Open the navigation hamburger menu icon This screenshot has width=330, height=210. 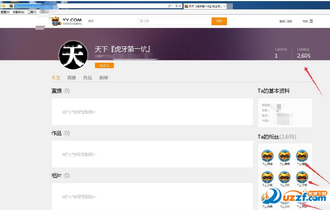click(x=311, y=21)
